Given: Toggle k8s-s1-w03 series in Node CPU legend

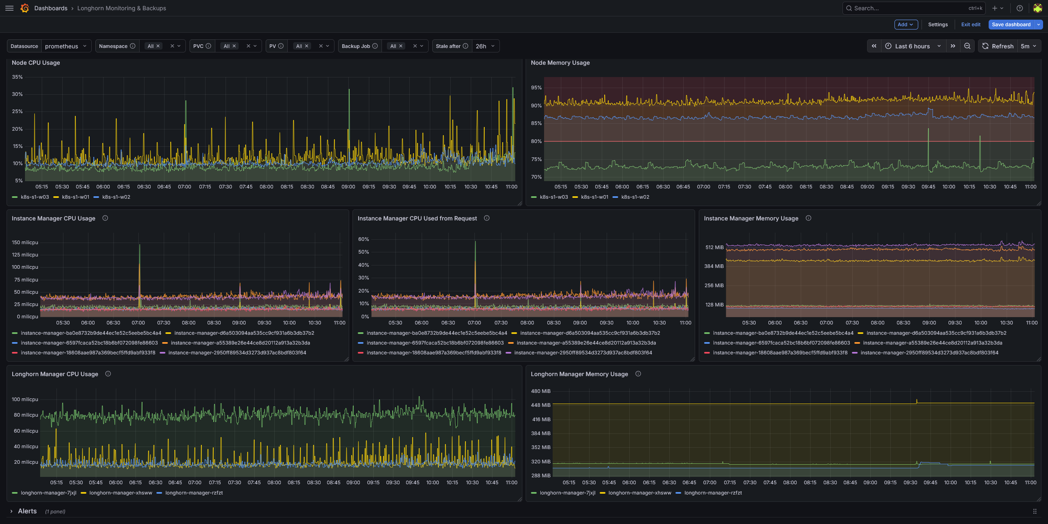Looking at the screenshot, I should (x=35, y=197).
